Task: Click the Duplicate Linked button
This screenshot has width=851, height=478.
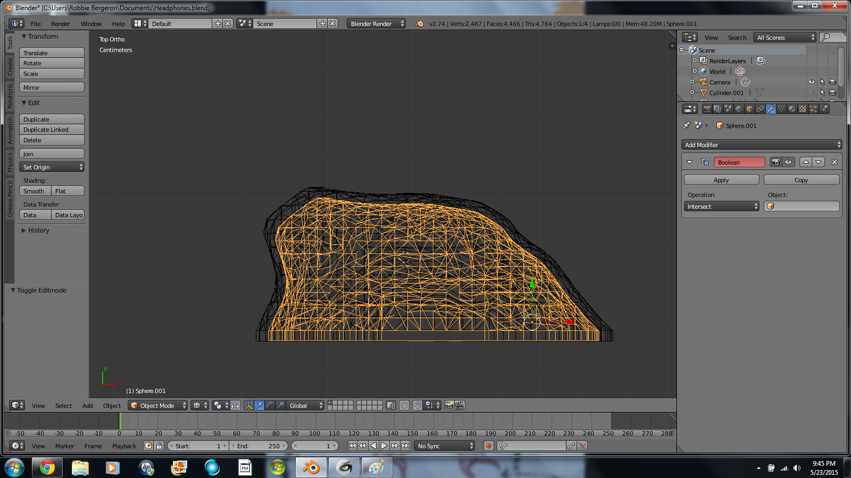Action: pos(52,130)
